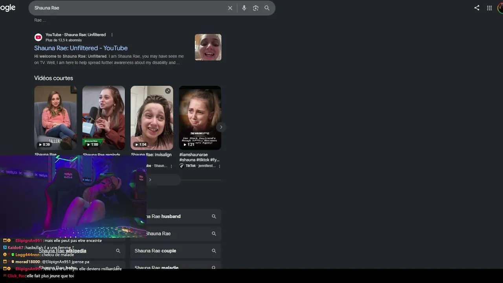Click chat message "mais elle peut pas etre enceinte"
Image resolution: width=503 pixels, height=283 pixels.
tap(73, 241)
